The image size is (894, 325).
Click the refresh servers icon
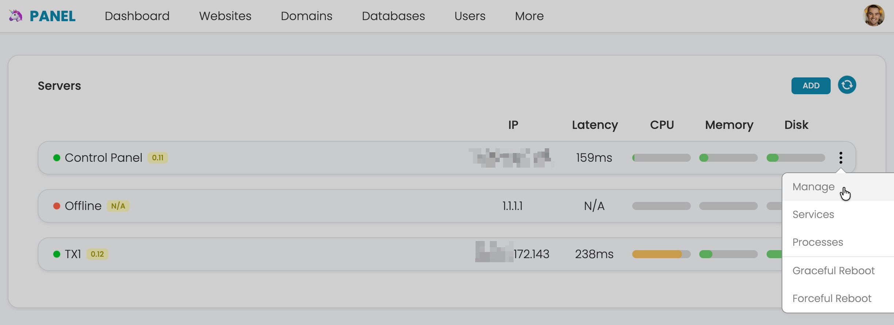pos(847,85)
